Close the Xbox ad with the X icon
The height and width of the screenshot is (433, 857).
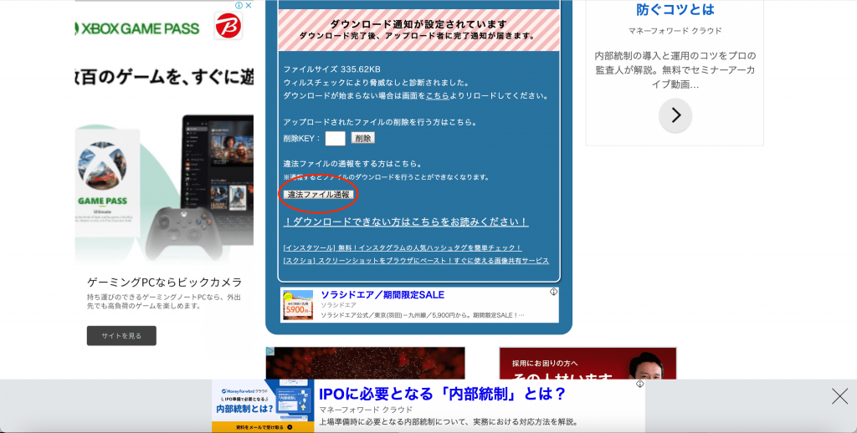pyautogui.click(x=248, y=5)
